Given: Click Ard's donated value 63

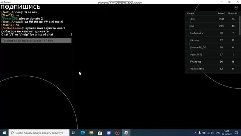Looking at the screenshot, I should [x=233, y=19].
